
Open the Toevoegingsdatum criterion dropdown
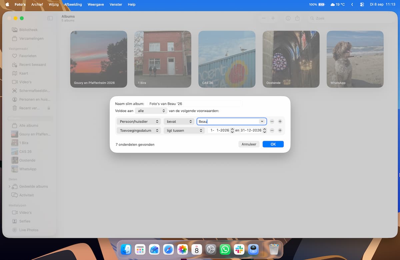coord(139,131)
